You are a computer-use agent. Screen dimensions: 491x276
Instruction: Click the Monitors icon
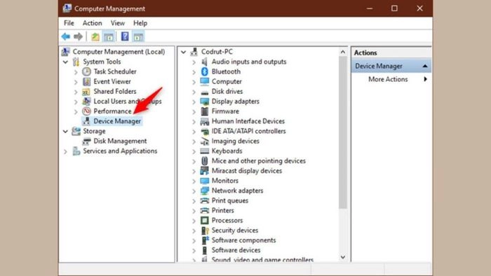[205, 181]
